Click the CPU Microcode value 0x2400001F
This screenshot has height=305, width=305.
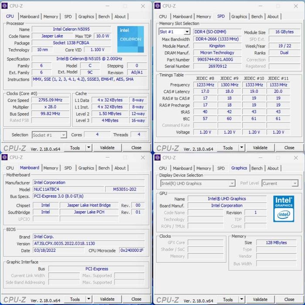coord(132,250)
